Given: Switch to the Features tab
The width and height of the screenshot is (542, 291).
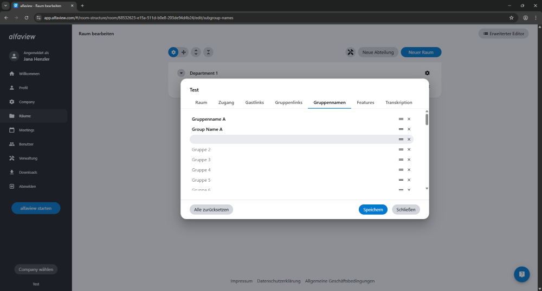Looking at the screenshot, I should tap(365, 102).
